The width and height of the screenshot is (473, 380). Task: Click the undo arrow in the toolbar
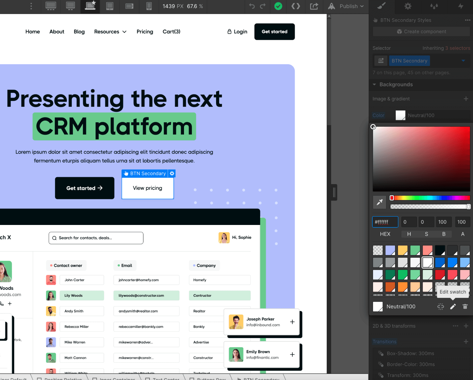[252, 6]
